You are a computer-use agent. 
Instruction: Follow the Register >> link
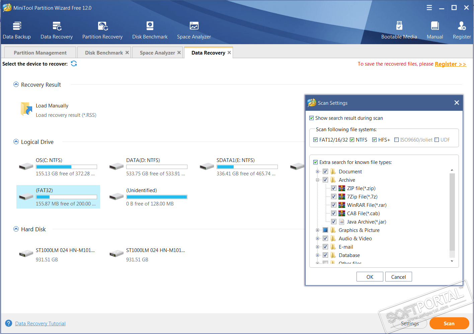pos(451,64)
